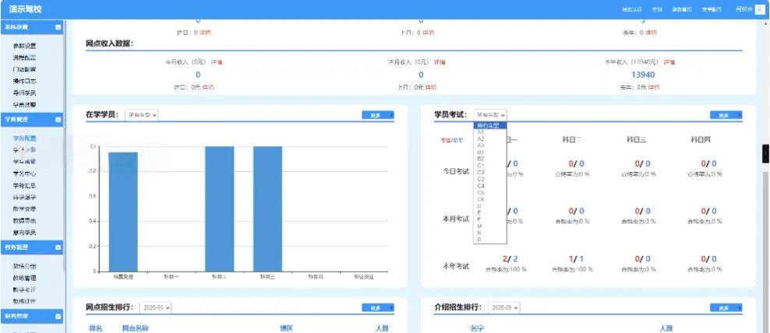Click the 2/ 2 result under 本年考试
The image size is (770, 333).
point(510,259)
